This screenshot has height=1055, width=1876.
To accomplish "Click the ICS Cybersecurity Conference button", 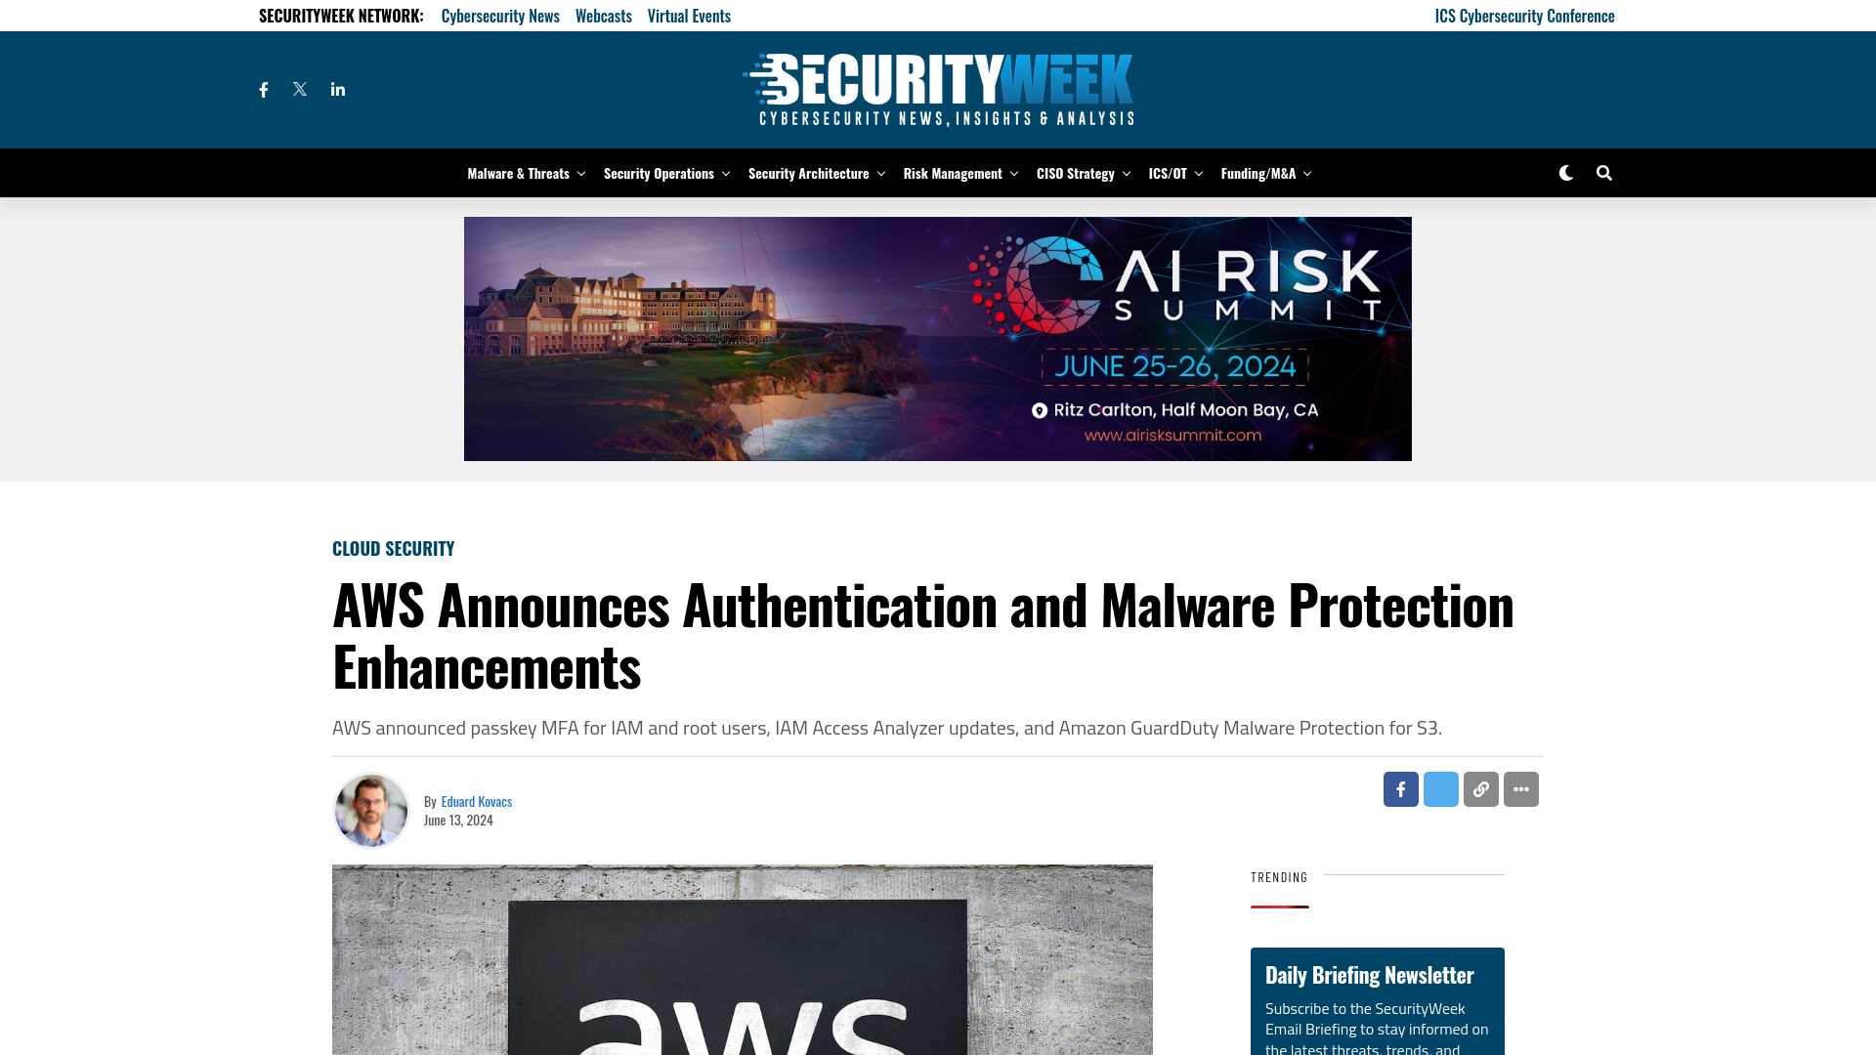I will tap(1524, 15).
